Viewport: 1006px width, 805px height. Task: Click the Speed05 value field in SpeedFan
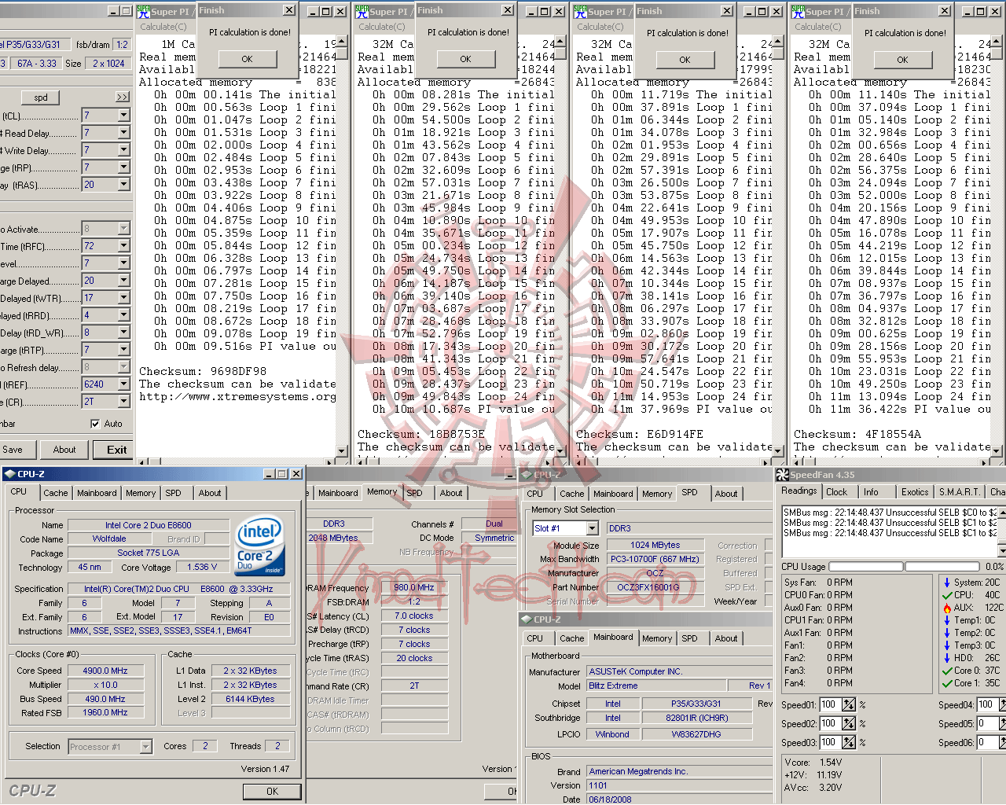click(x=987, y=723)
